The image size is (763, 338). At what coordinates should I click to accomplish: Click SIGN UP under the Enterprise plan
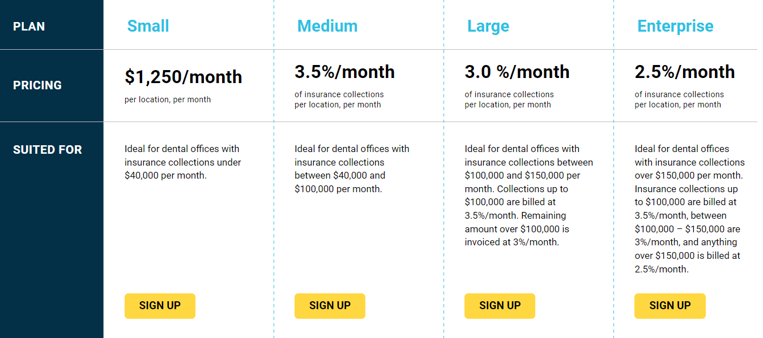pyautogui.click(x=670, y=306)
